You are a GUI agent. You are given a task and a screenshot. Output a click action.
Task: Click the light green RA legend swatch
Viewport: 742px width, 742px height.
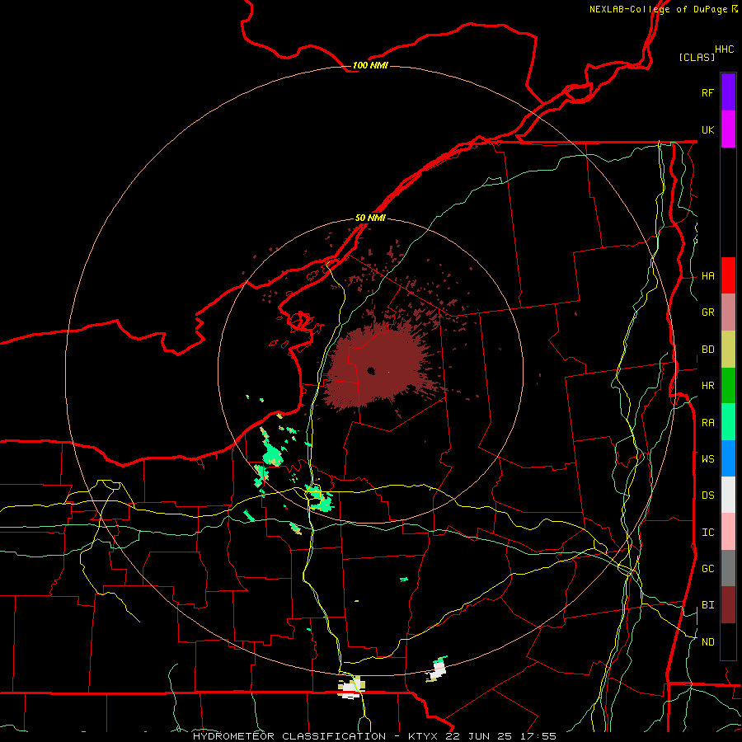(728, 422)
